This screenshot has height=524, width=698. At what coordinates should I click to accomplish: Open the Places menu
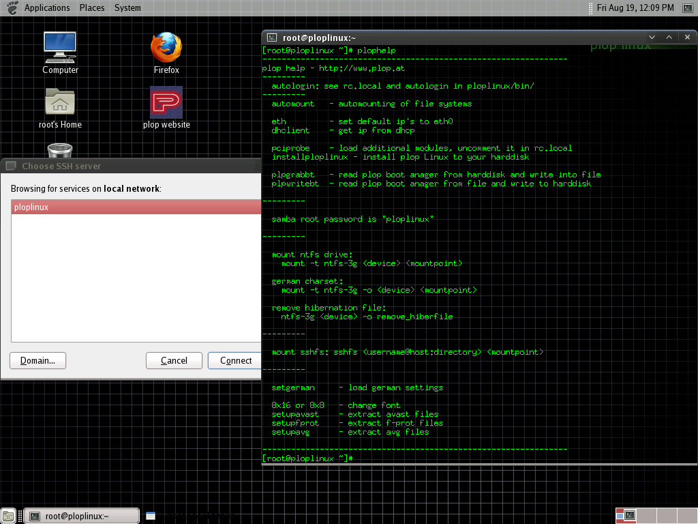point(92,8)
